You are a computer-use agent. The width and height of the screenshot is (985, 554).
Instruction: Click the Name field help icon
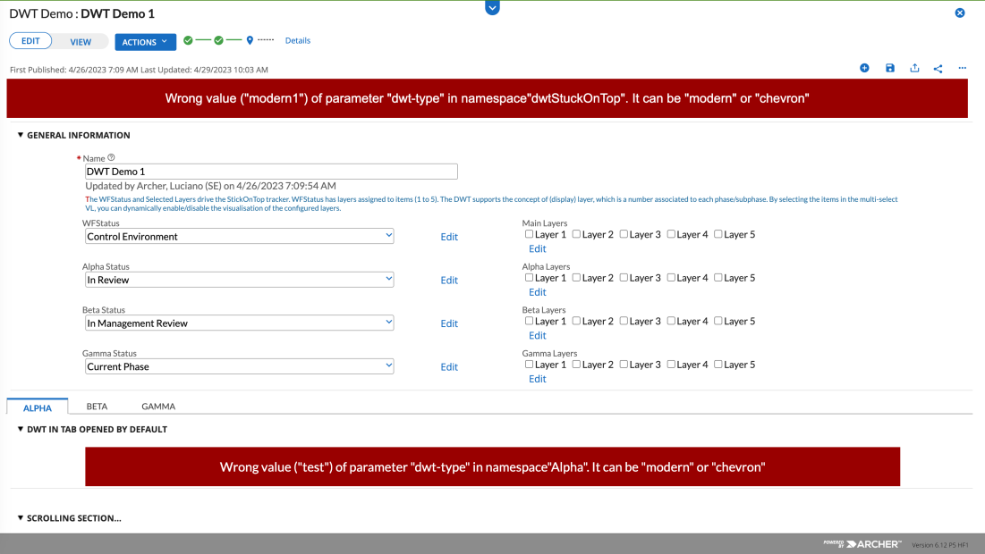point(111,157)
